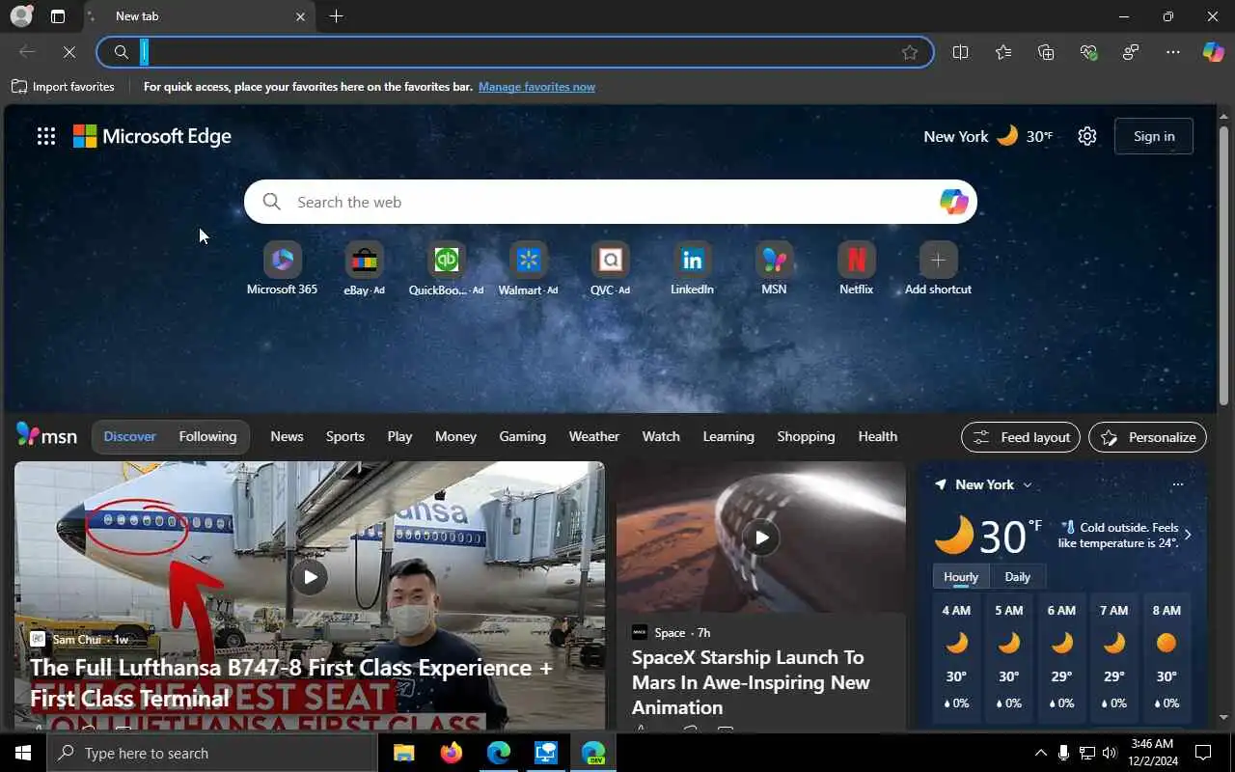Open the toolbar icon left of the Settings menu

pos(1131,52)
